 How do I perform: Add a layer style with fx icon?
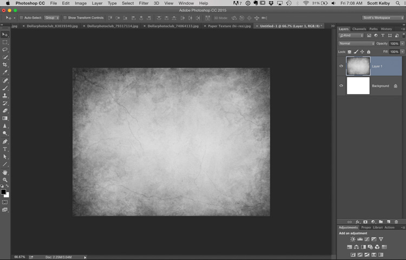(x=358, y=222)
